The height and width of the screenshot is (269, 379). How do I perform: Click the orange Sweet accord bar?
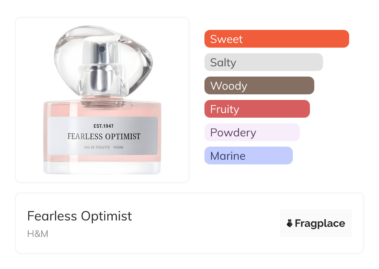point(276,39)
